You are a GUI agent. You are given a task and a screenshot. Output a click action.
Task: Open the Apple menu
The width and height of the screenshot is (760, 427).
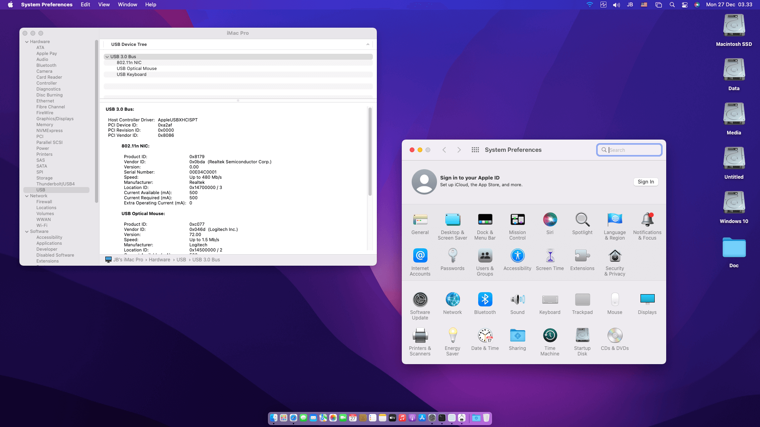click(10, 5)
